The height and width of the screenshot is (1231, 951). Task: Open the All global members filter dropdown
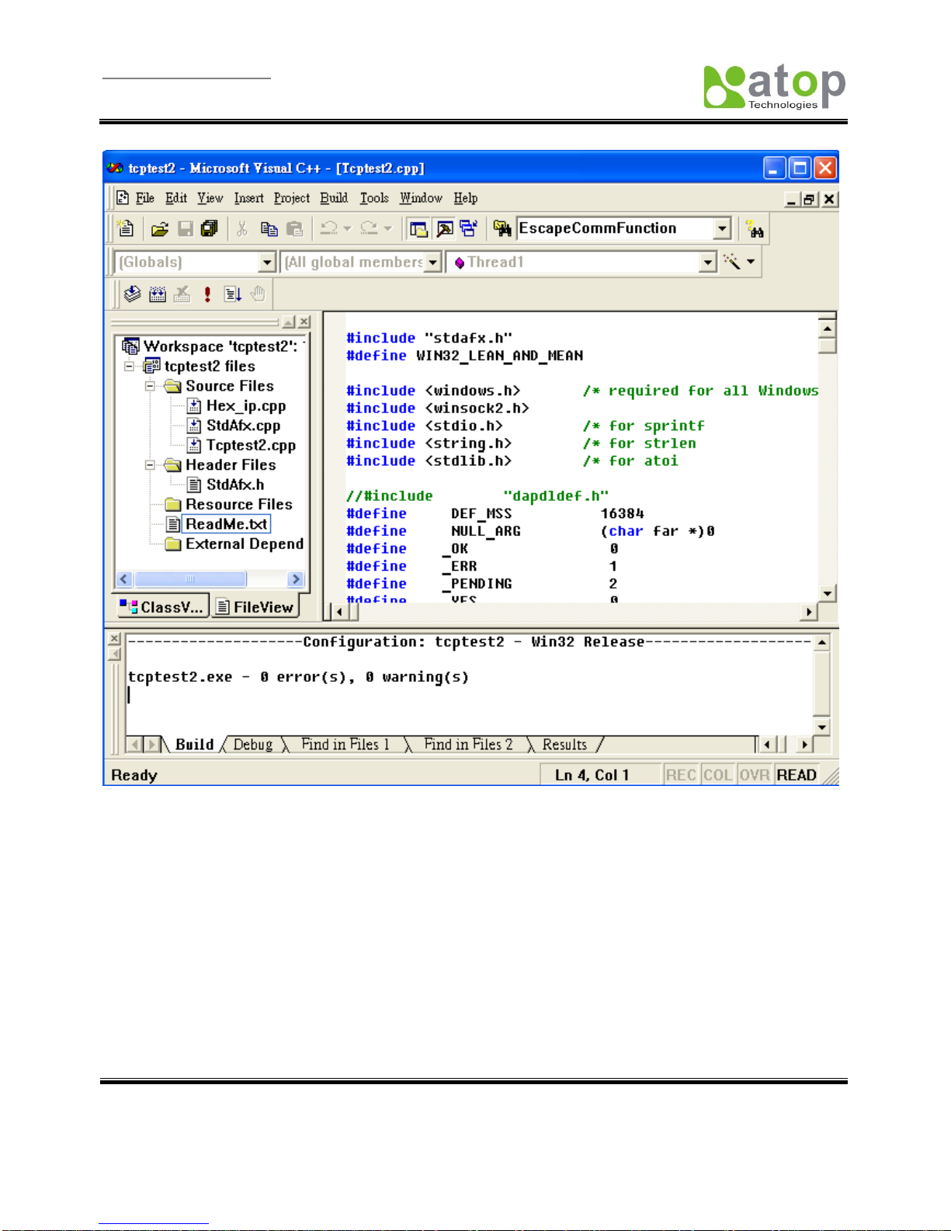pos(433,263)
